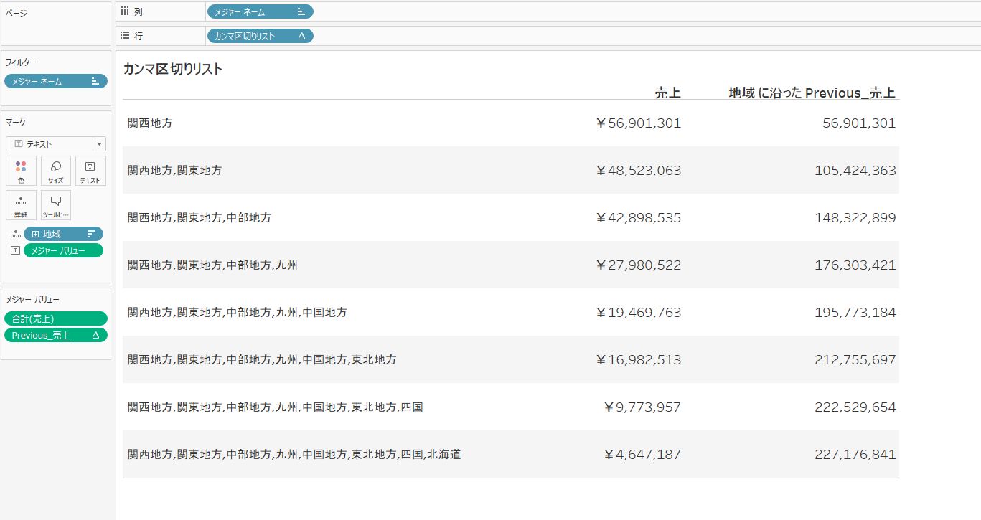Click the Color (色) mark card button
Screen dimensions: 981x520
[x=21, y=171]
